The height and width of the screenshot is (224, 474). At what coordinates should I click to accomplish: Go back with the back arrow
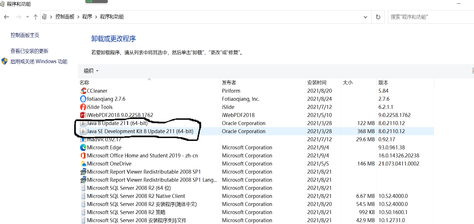7,17
